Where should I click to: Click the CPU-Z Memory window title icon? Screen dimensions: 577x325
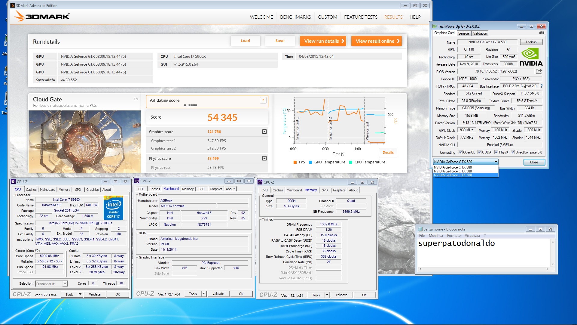(260, 182)
